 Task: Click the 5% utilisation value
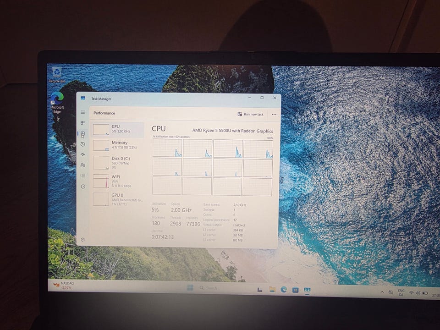(x=155, y=210)
